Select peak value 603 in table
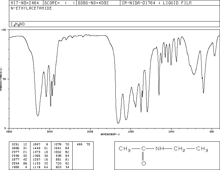 [59, 167]
